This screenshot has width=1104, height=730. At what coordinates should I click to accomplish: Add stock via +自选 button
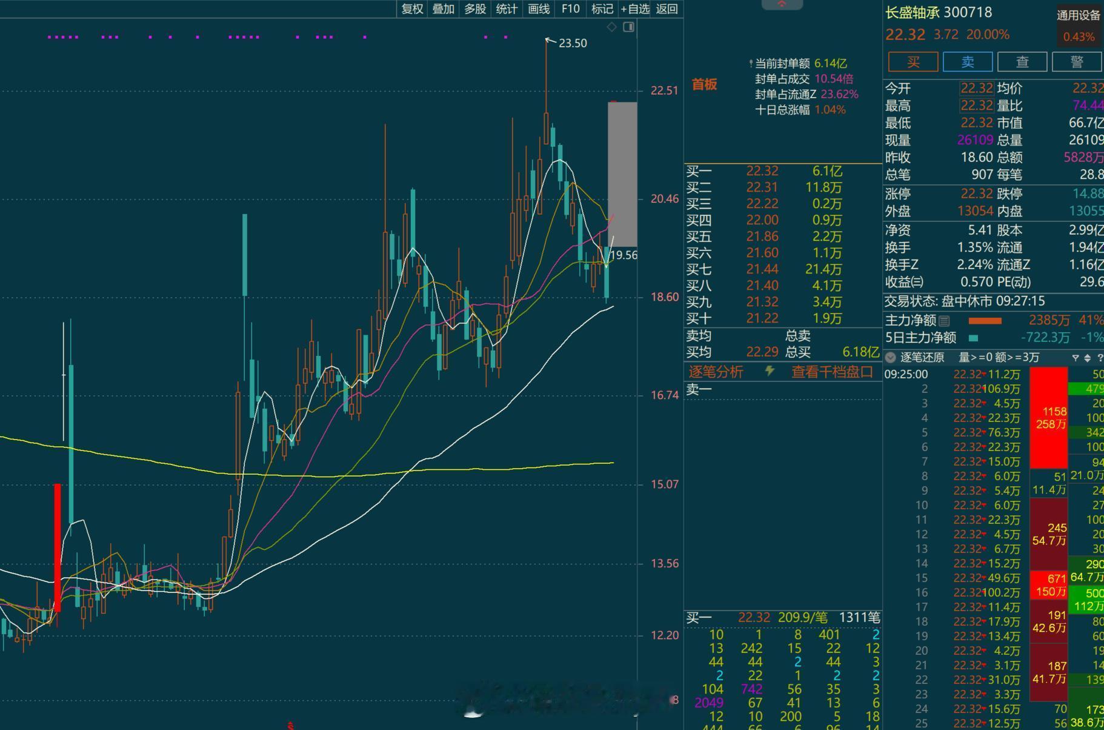coord(634,8)
